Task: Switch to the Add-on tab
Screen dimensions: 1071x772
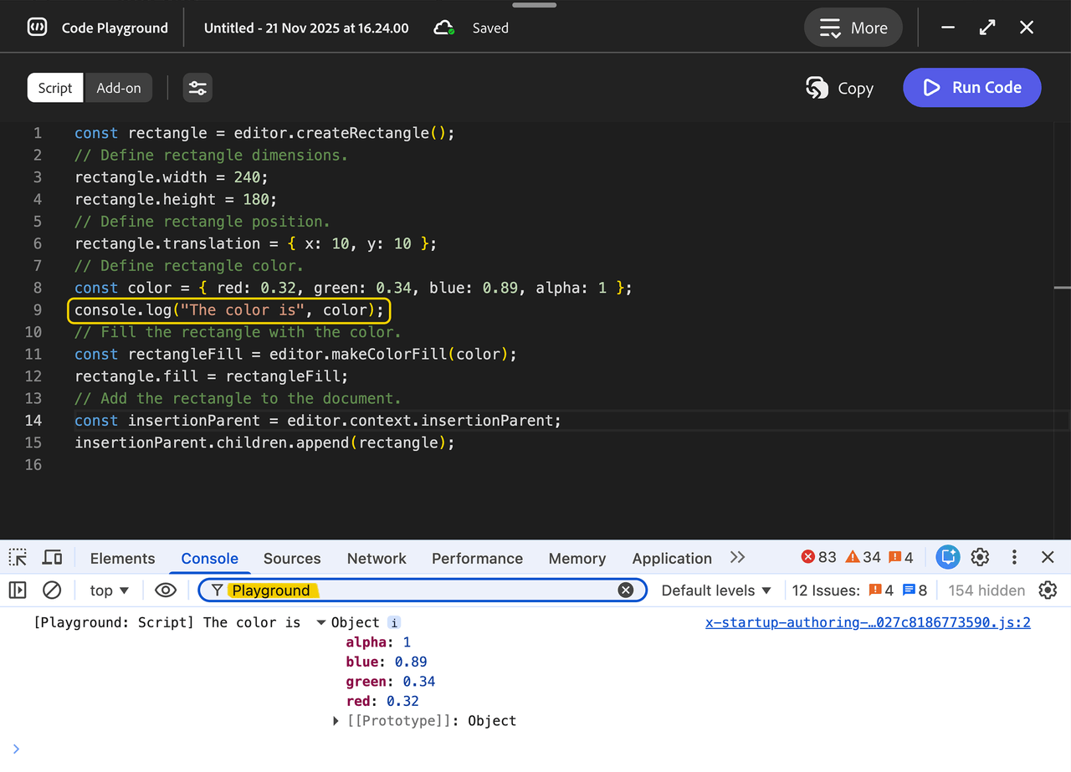Action: pos(118,87)
